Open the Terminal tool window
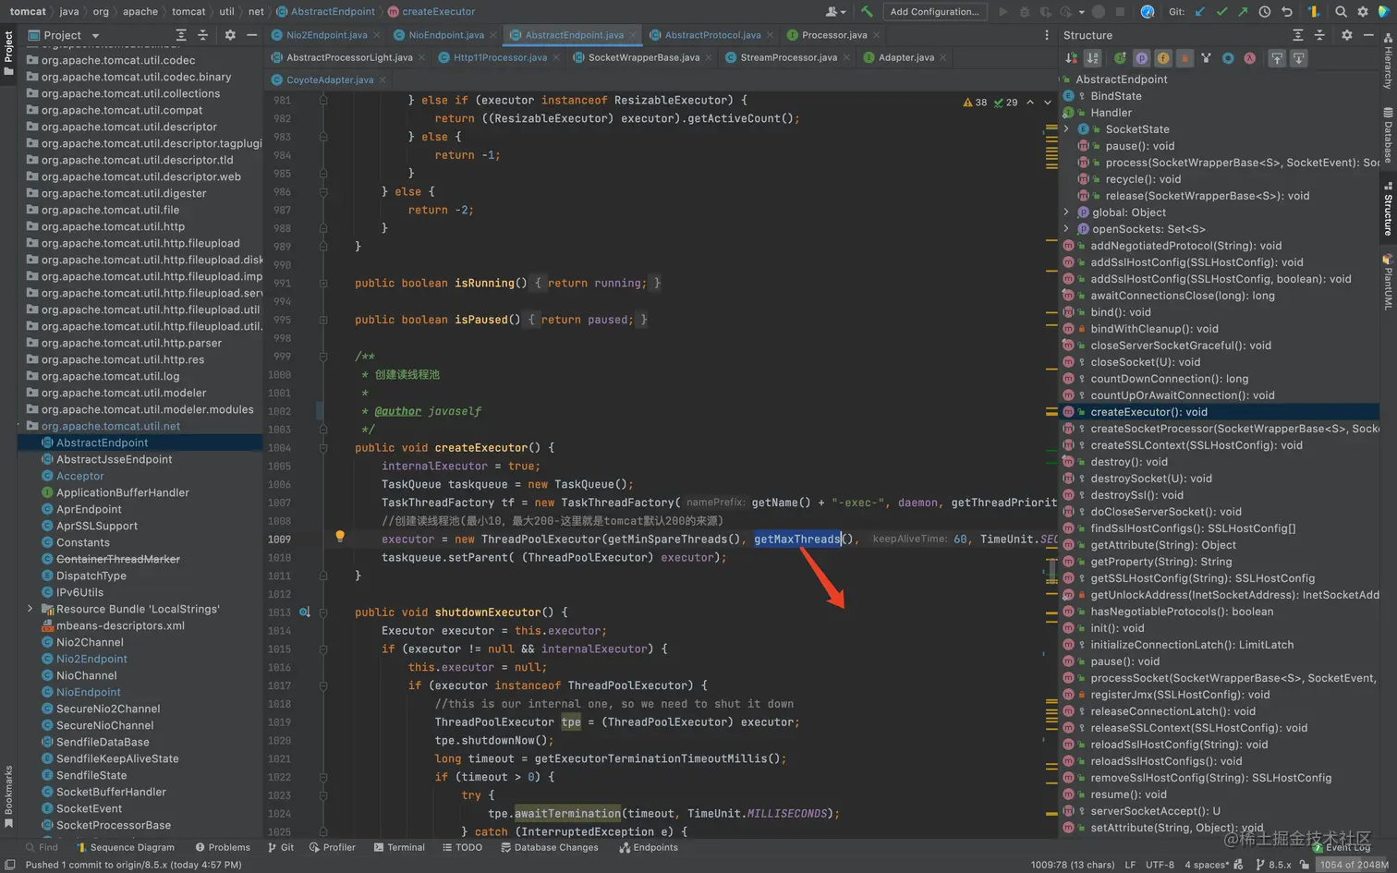 click(x=399, y=847)
